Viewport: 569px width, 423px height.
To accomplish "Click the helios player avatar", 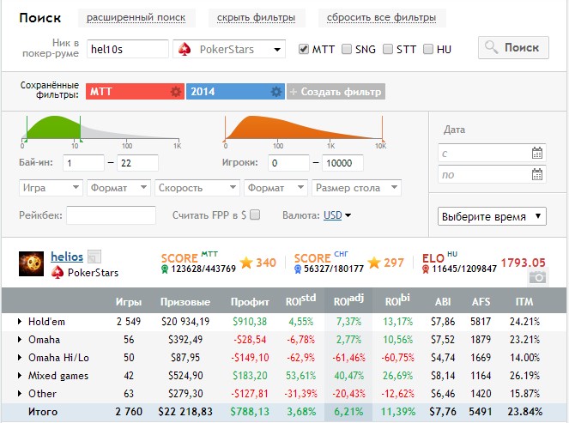I will pos(32,263).
